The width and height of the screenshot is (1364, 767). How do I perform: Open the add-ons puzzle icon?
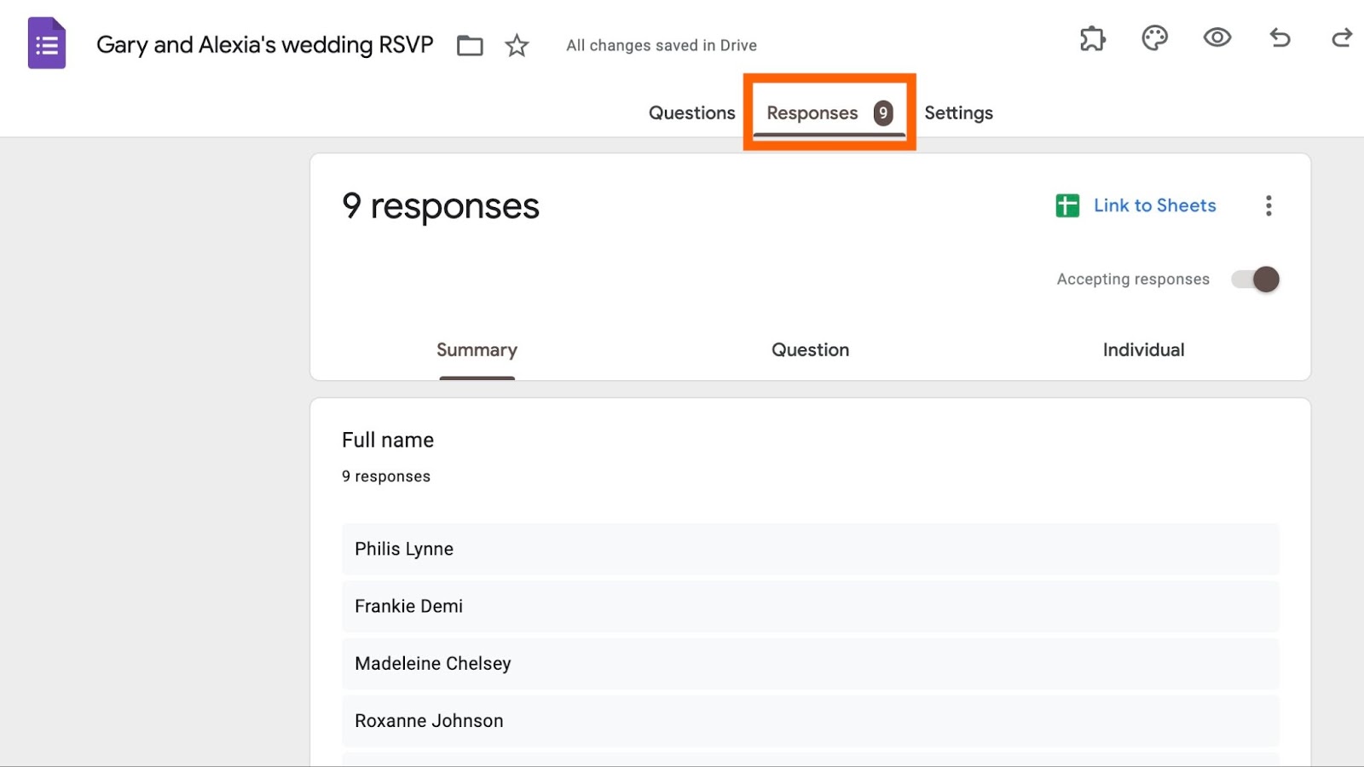click(1092, 38)
